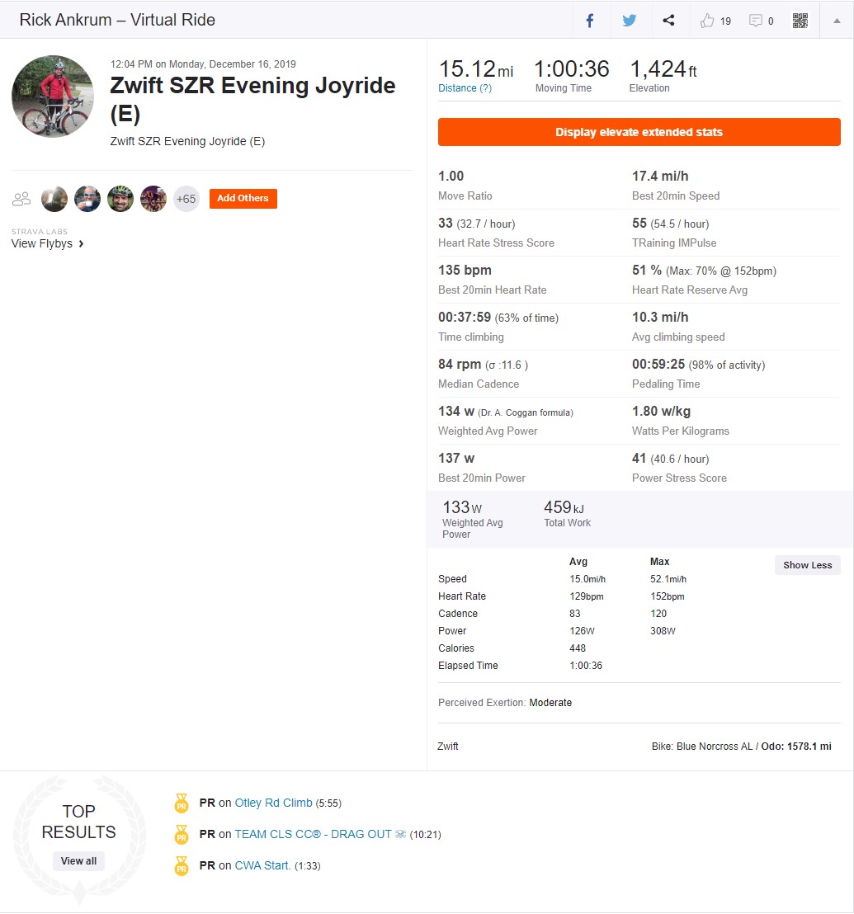The height and width of the screenshot is (914, 854).
Task: Click the group athletes icon
Action: [21, 200]
